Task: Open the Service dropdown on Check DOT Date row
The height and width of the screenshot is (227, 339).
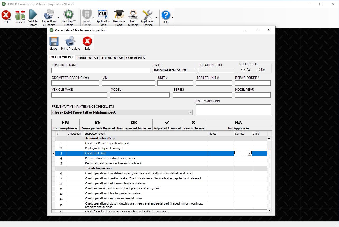Action: point(249,153)
